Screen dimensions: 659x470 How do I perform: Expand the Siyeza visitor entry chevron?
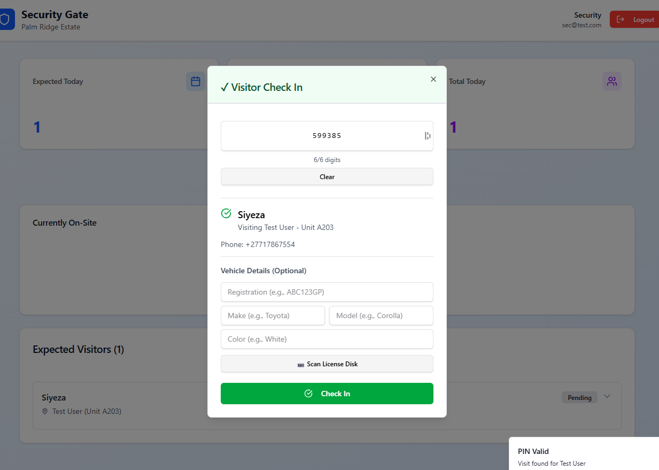[607, 397]
